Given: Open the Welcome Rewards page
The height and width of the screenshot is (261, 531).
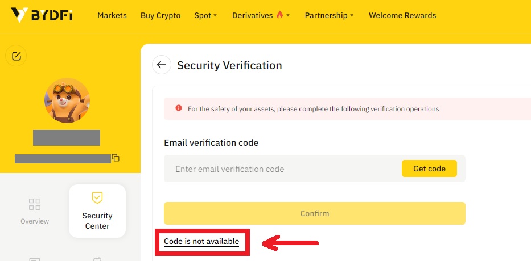Looking at the screenshot, I should (x=402, y=15).
